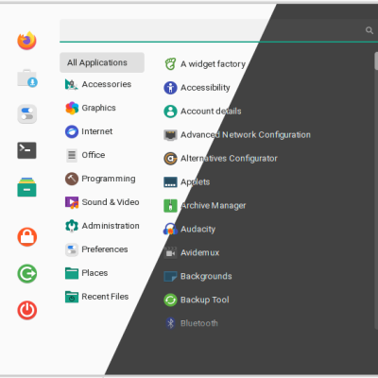Open Files manager favorite icon

(26, 187)
